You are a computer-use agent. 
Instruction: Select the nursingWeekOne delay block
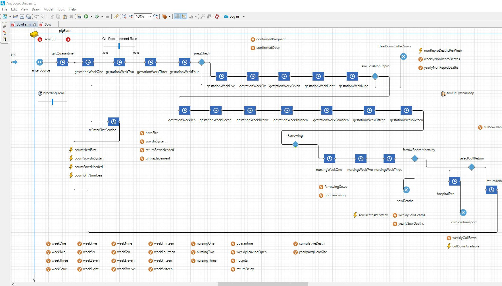[330, 159]
